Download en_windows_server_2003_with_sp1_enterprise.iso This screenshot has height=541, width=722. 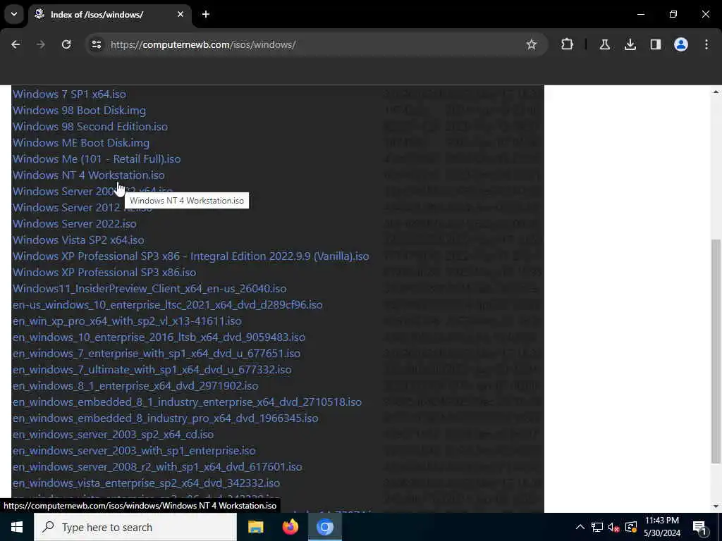tap(134, 450)
